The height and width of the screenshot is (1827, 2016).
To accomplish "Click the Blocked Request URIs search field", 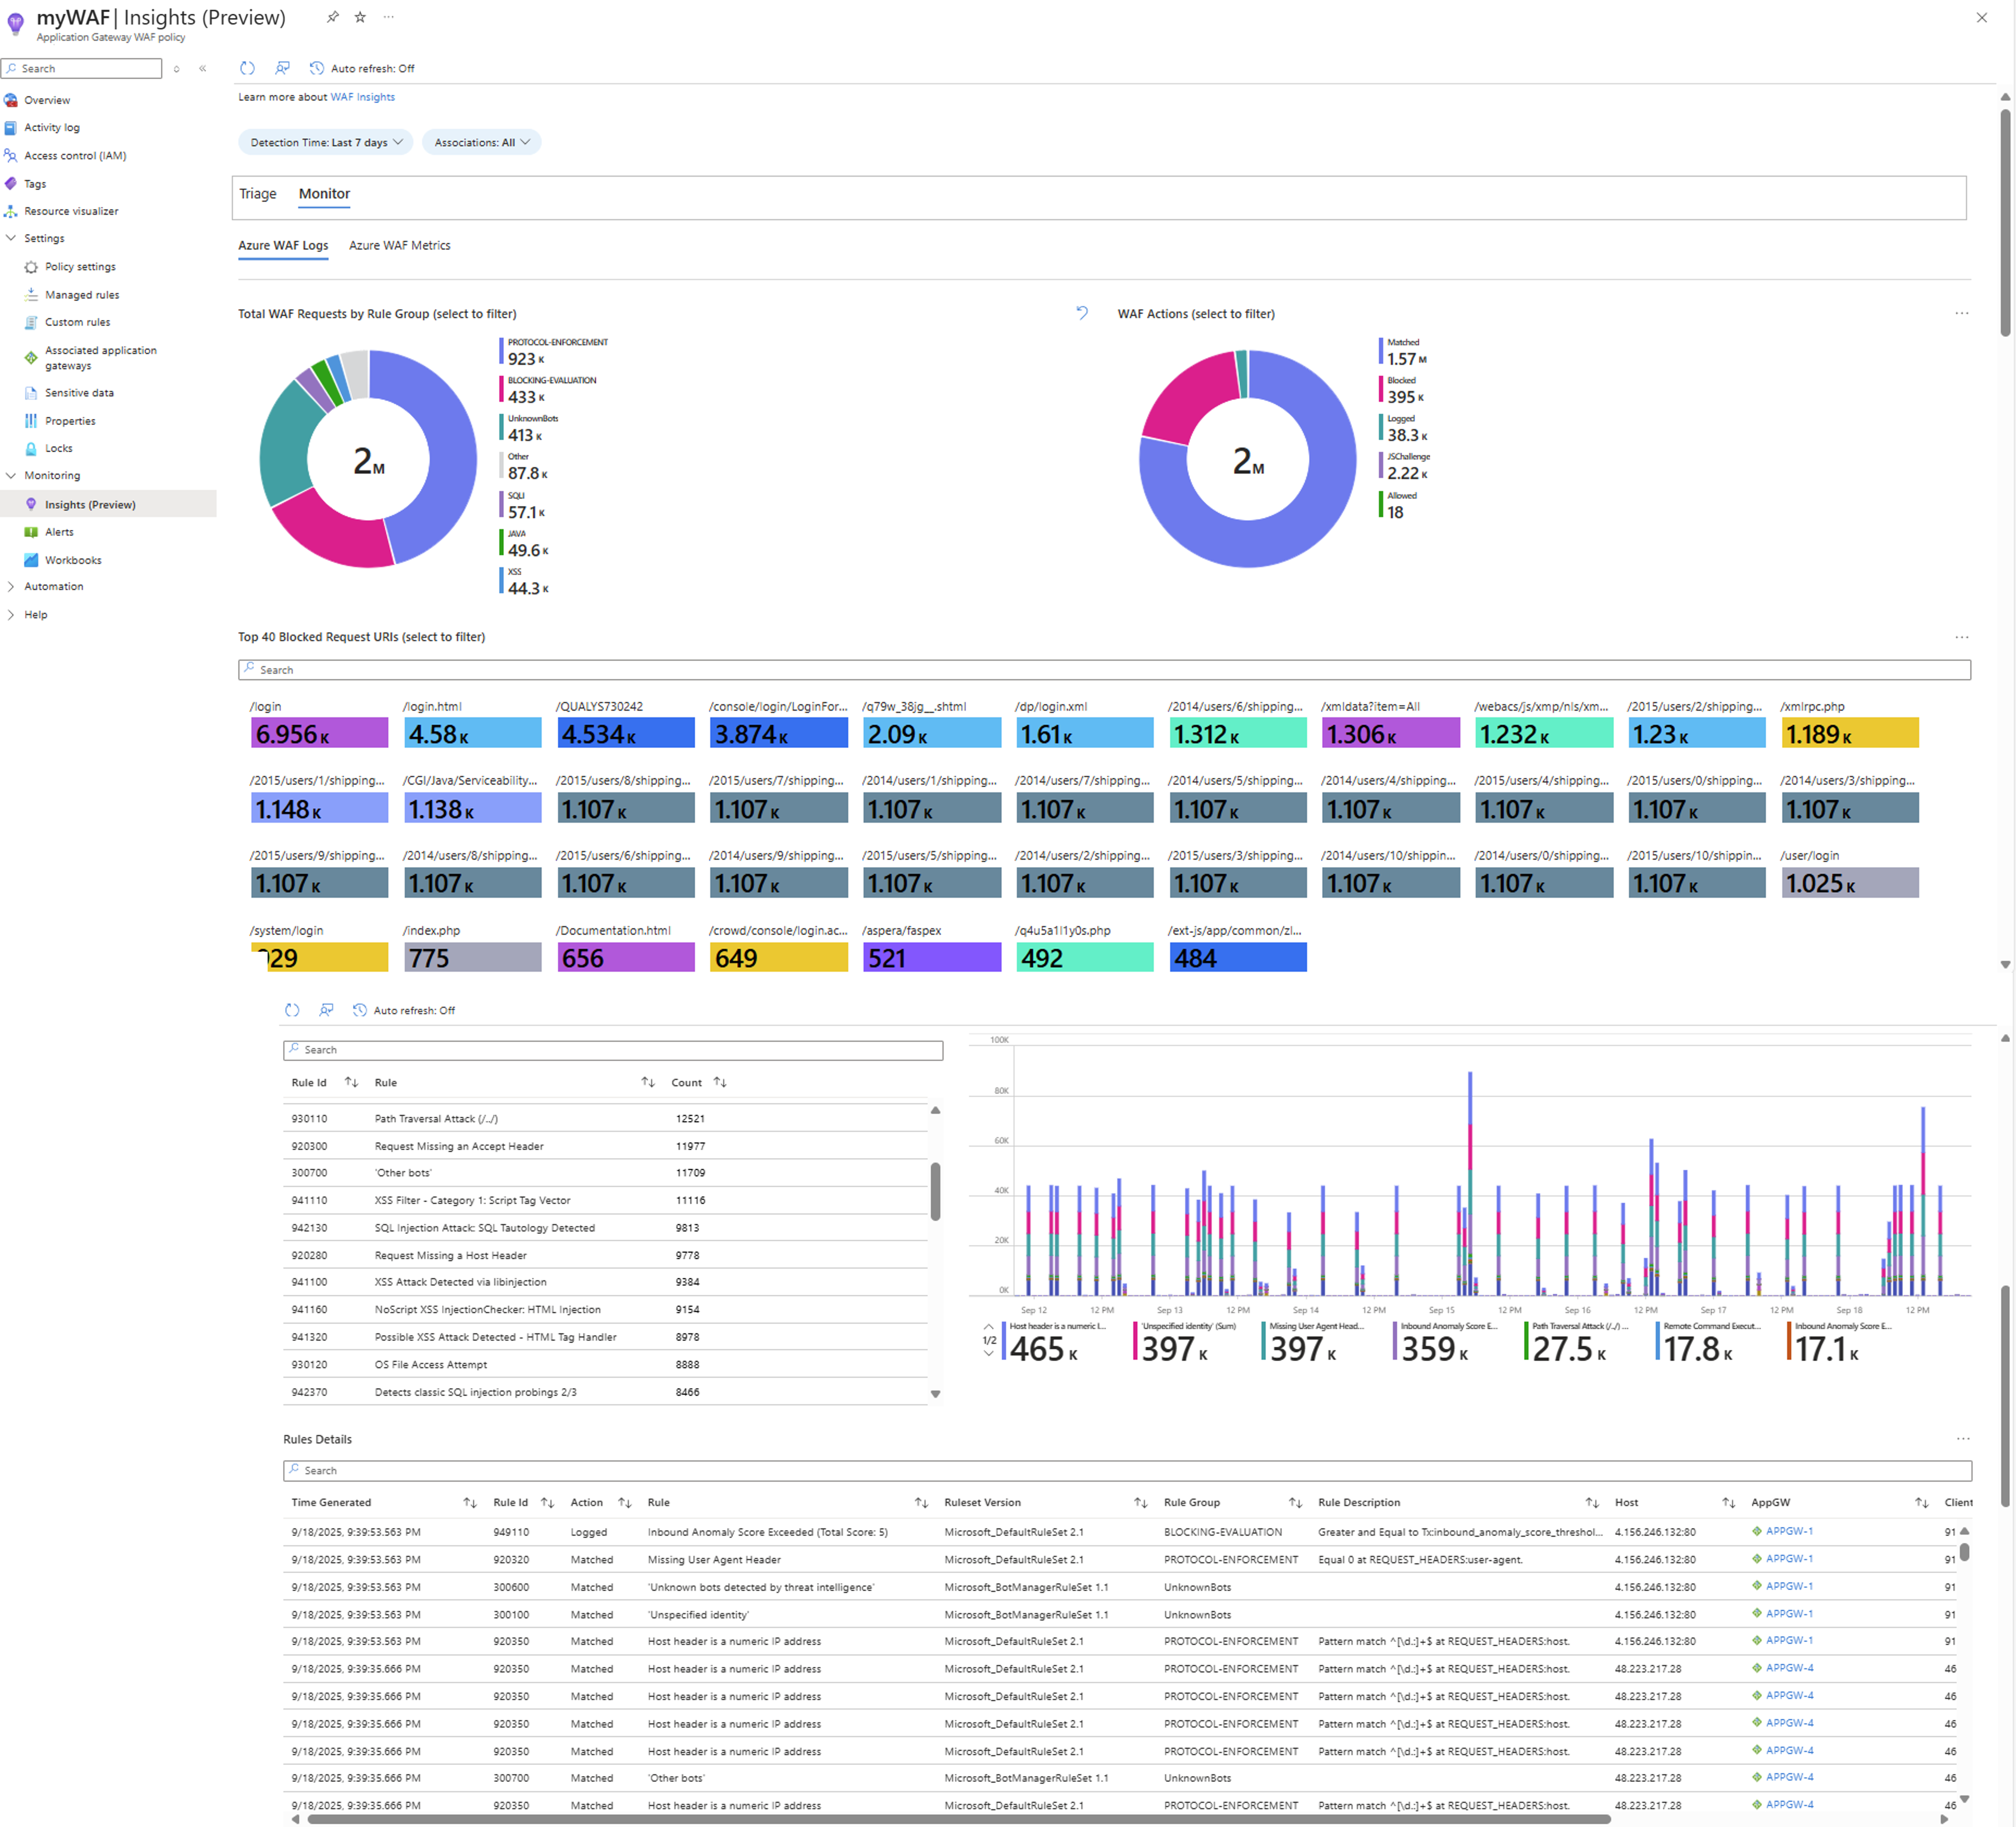I will coord(1103,670).
